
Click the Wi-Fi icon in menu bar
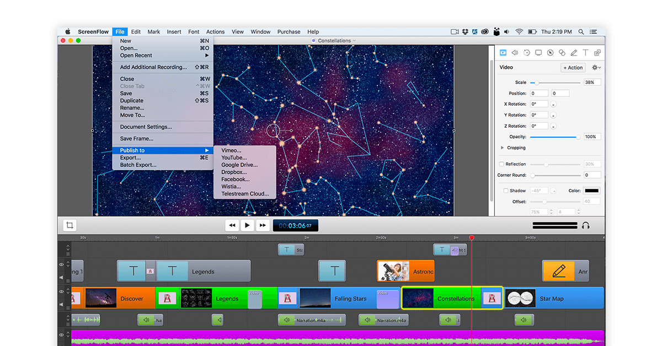519,32
